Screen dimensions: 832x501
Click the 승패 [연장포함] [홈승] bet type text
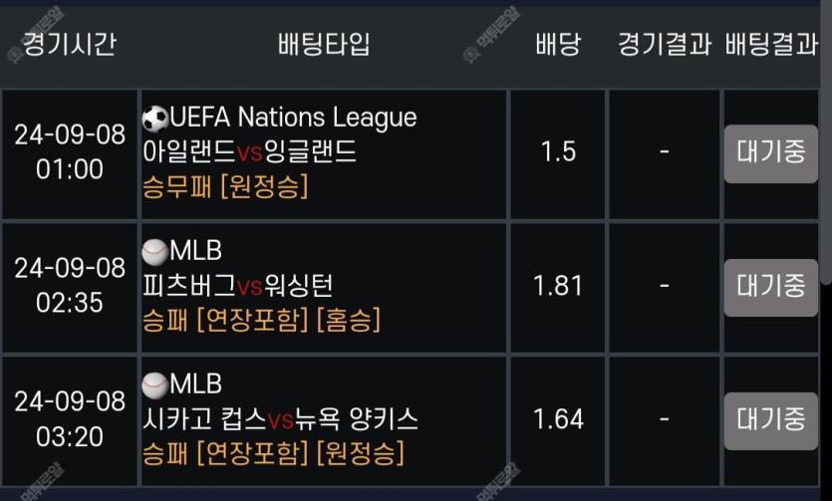(x=261, y=320)
